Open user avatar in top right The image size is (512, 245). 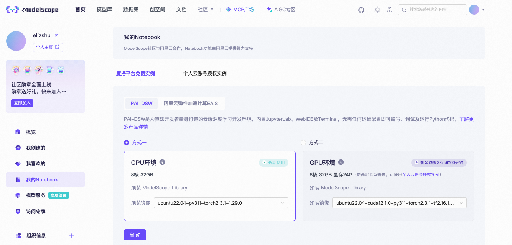point(474,10)
